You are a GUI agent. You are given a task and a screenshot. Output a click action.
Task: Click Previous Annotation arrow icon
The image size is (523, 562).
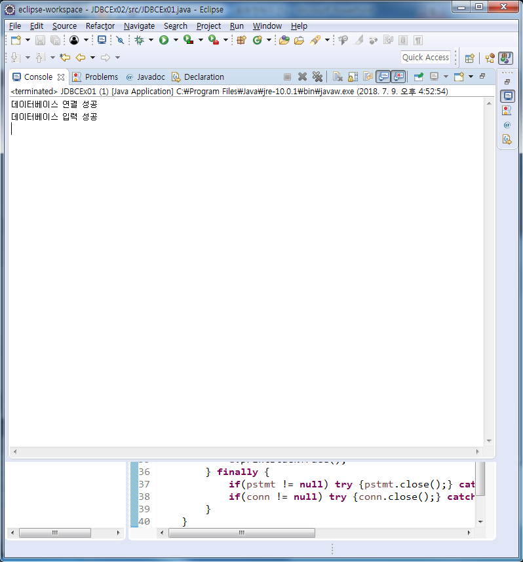(40, 58)
